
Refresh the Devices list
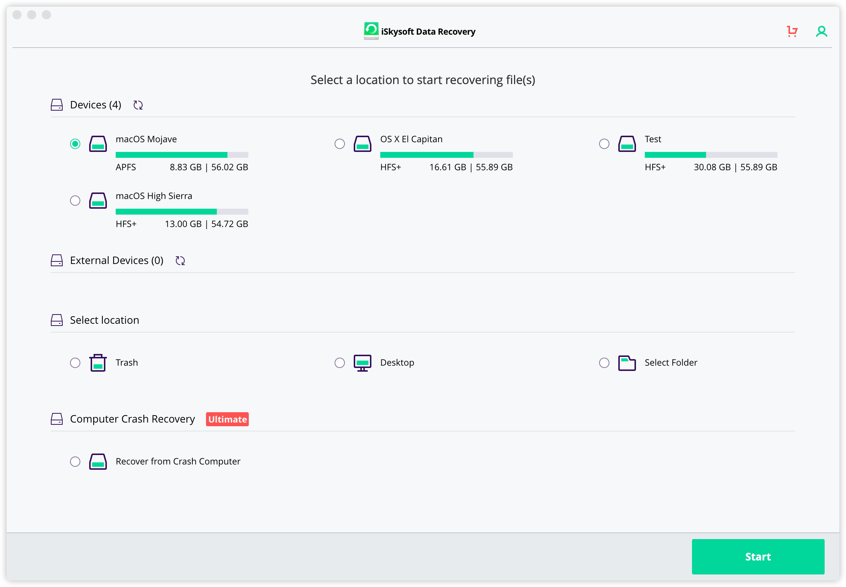pyautogui.click(x=138, y=105)
